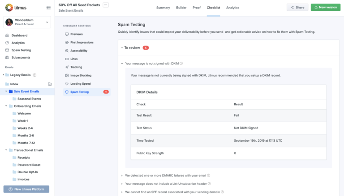Open Spam Testing in the left sidebar
This screenshot has height=196, width=344.
(x=21, y=50)
